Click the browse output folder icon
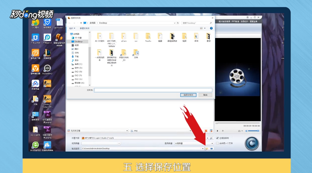312x173 pixels. coord(207,148)
